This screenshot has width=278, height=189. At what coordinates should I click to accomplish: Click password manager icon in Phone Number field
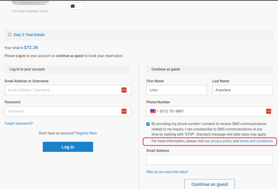point(268,111)
